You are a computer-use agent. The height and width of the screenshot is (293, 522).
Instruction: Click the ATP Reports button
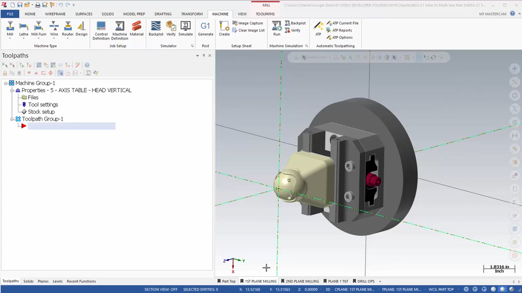coord(338,30)
